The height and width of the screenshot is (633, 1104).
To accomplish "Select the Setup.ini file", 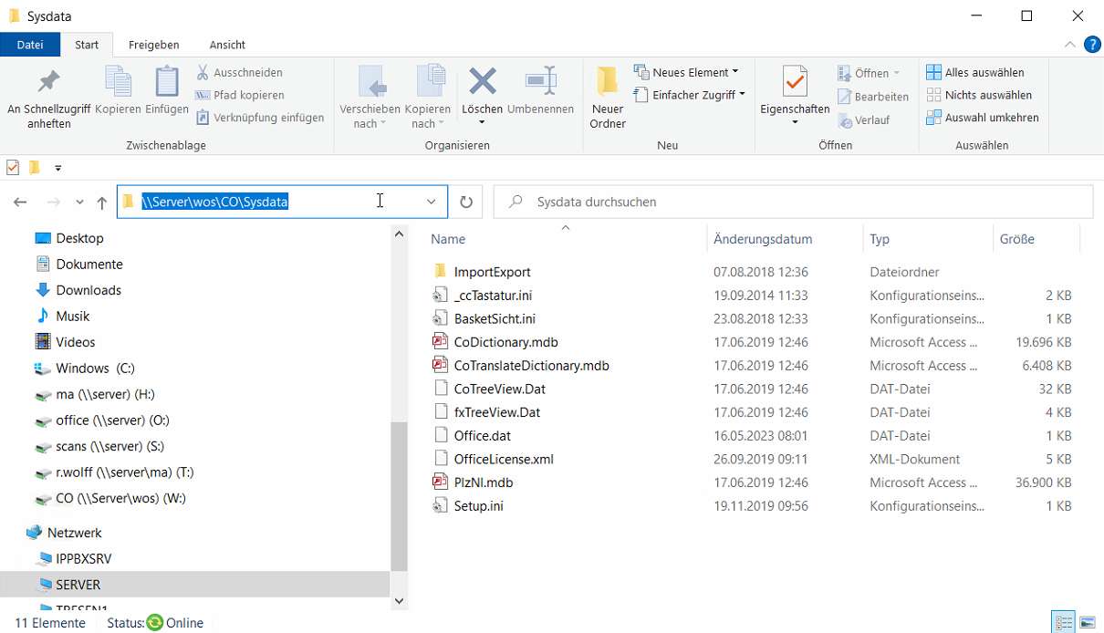I will pyautogui.click(x=479, y=506).
